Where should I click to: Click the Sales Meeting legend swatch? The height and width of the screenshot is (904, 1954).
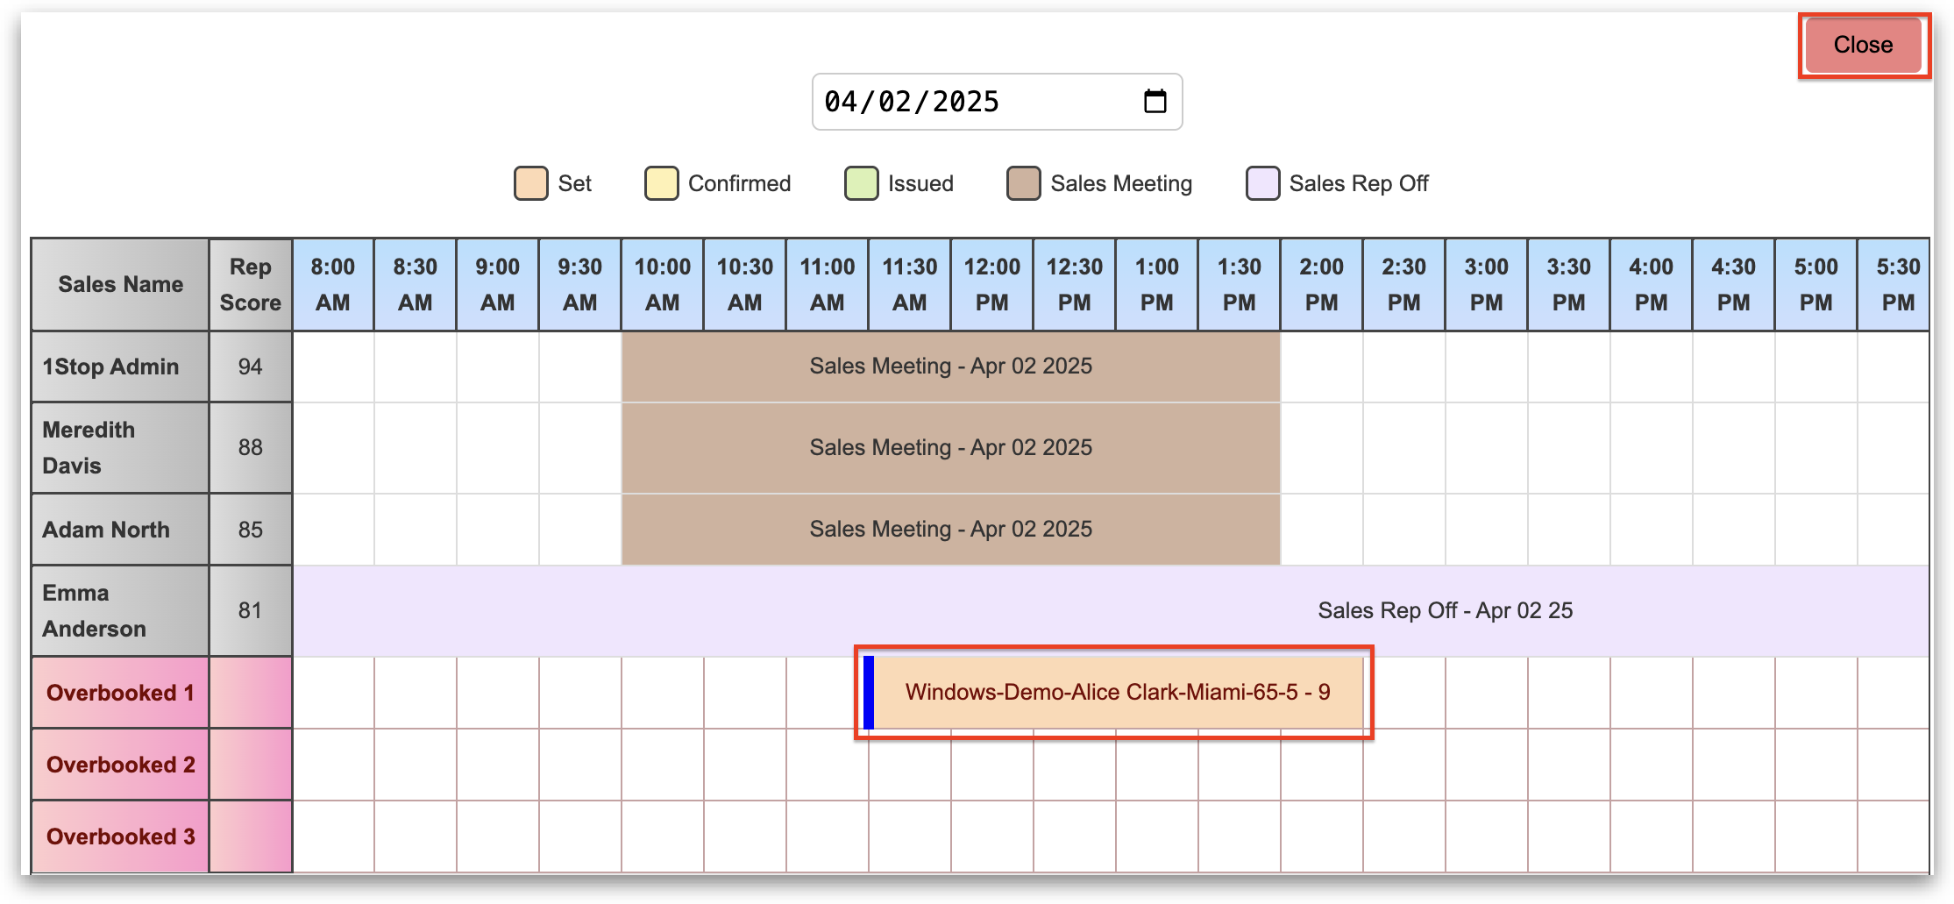point(1023,183)
